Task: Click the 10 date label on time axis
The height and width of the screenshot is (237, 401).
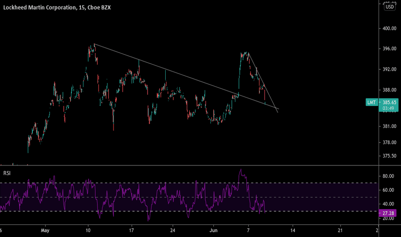Action: (x=88, y=231)
